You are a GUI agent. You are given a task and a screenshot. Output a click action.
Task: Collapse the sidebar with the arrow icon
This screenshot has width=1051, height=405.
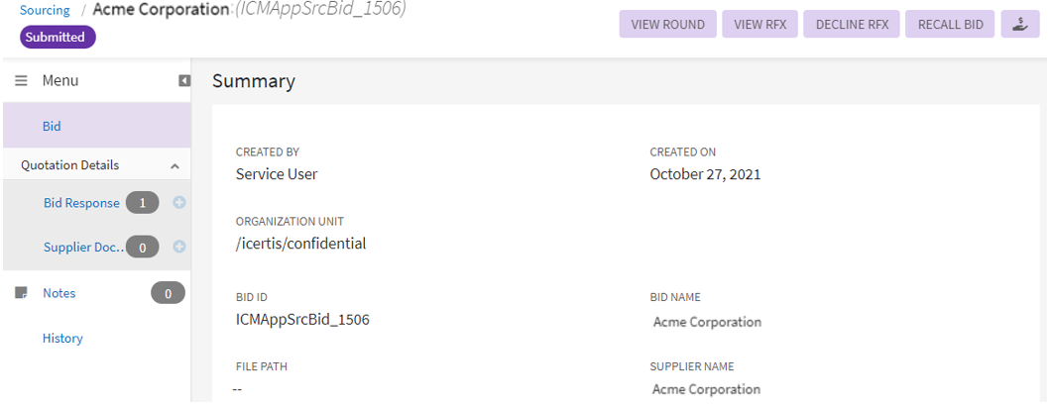184,80
